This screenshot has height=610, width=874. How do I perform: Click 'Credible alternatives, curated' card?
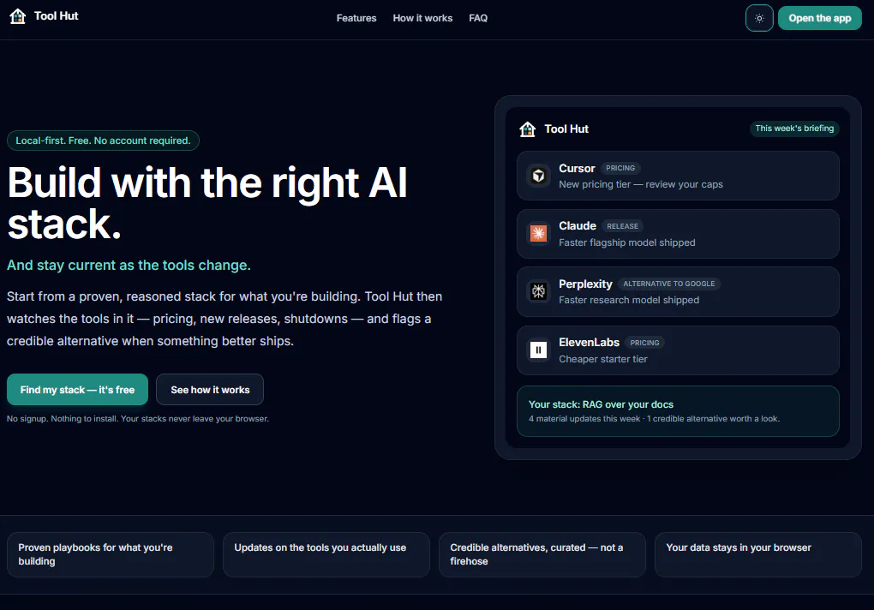[542, 554]
